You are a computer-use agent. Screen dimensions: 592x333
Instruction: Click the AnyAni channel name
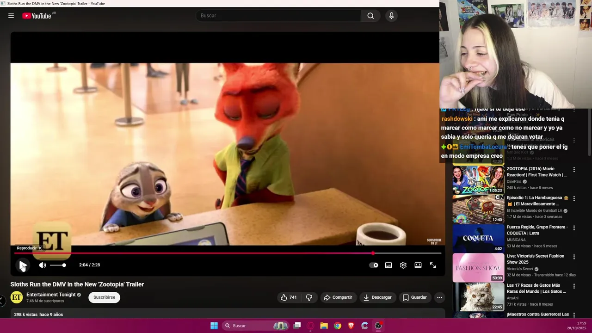pos(513,298)
